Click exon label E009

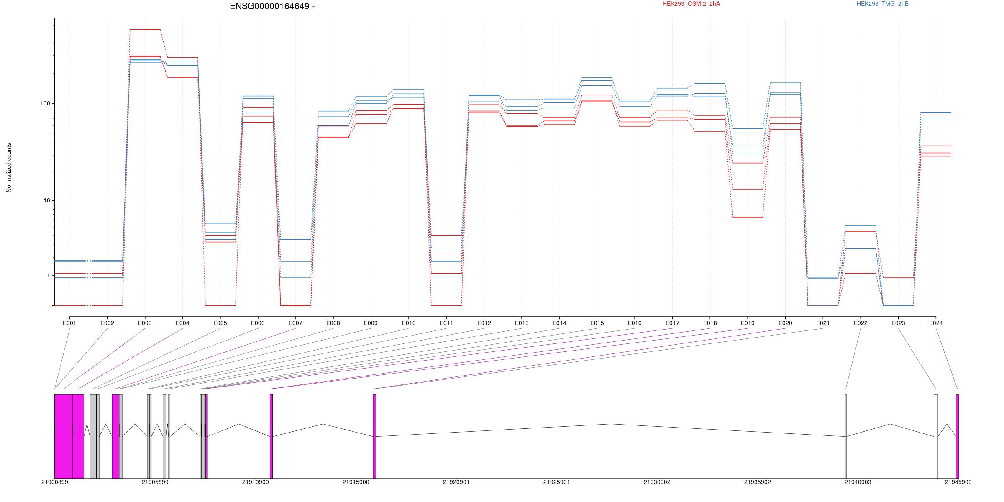coord(371,323)
